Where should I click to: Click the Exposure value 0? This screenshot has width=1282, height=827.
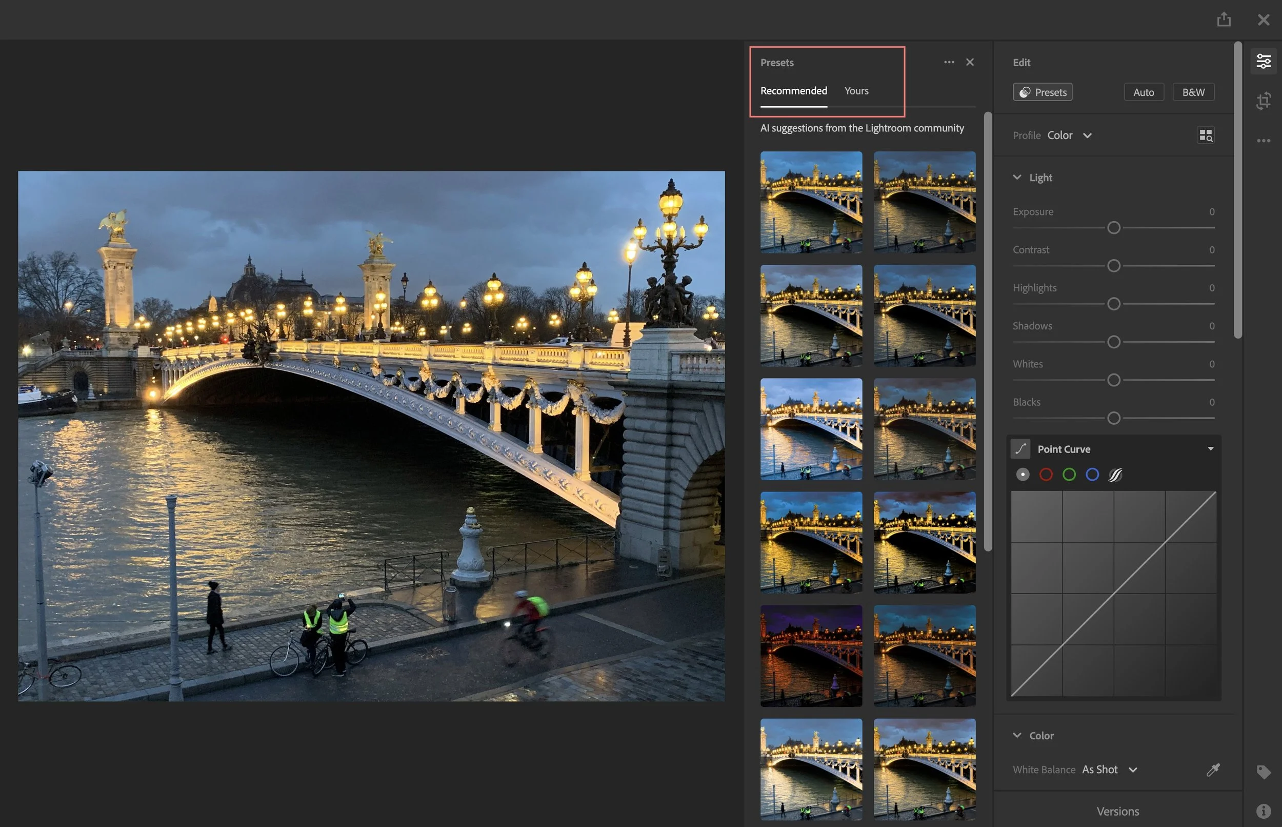pyautogui.click(x=1211, y=211)
